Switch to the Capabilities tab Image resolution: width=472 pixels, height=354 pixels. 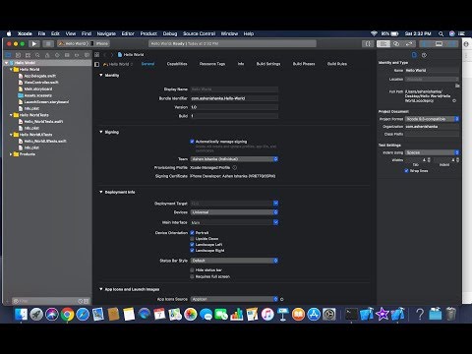(177, 64)
